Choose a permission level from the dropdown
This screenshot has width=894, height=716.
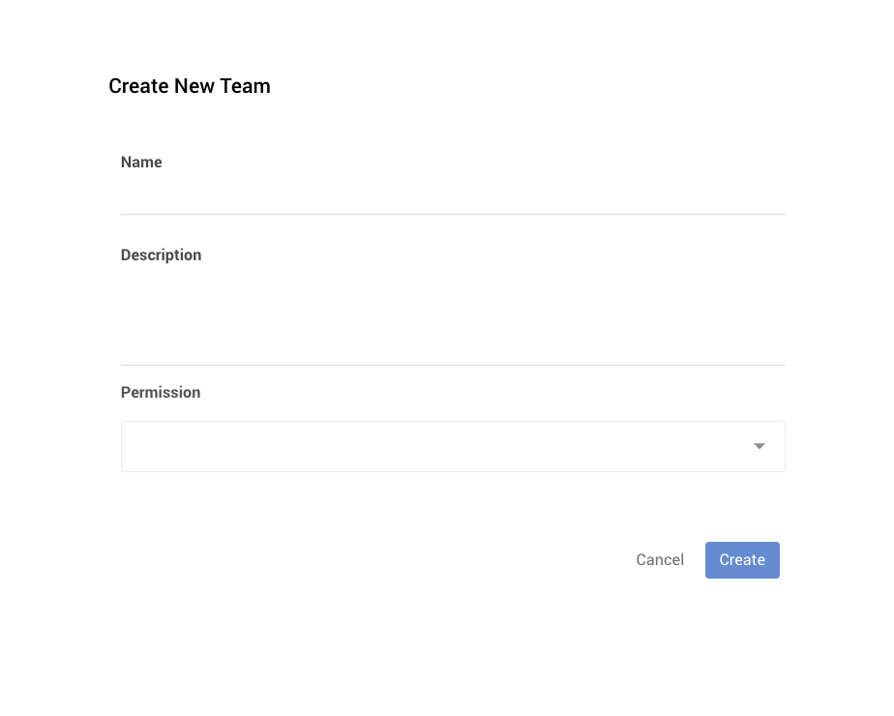[453, 446]
